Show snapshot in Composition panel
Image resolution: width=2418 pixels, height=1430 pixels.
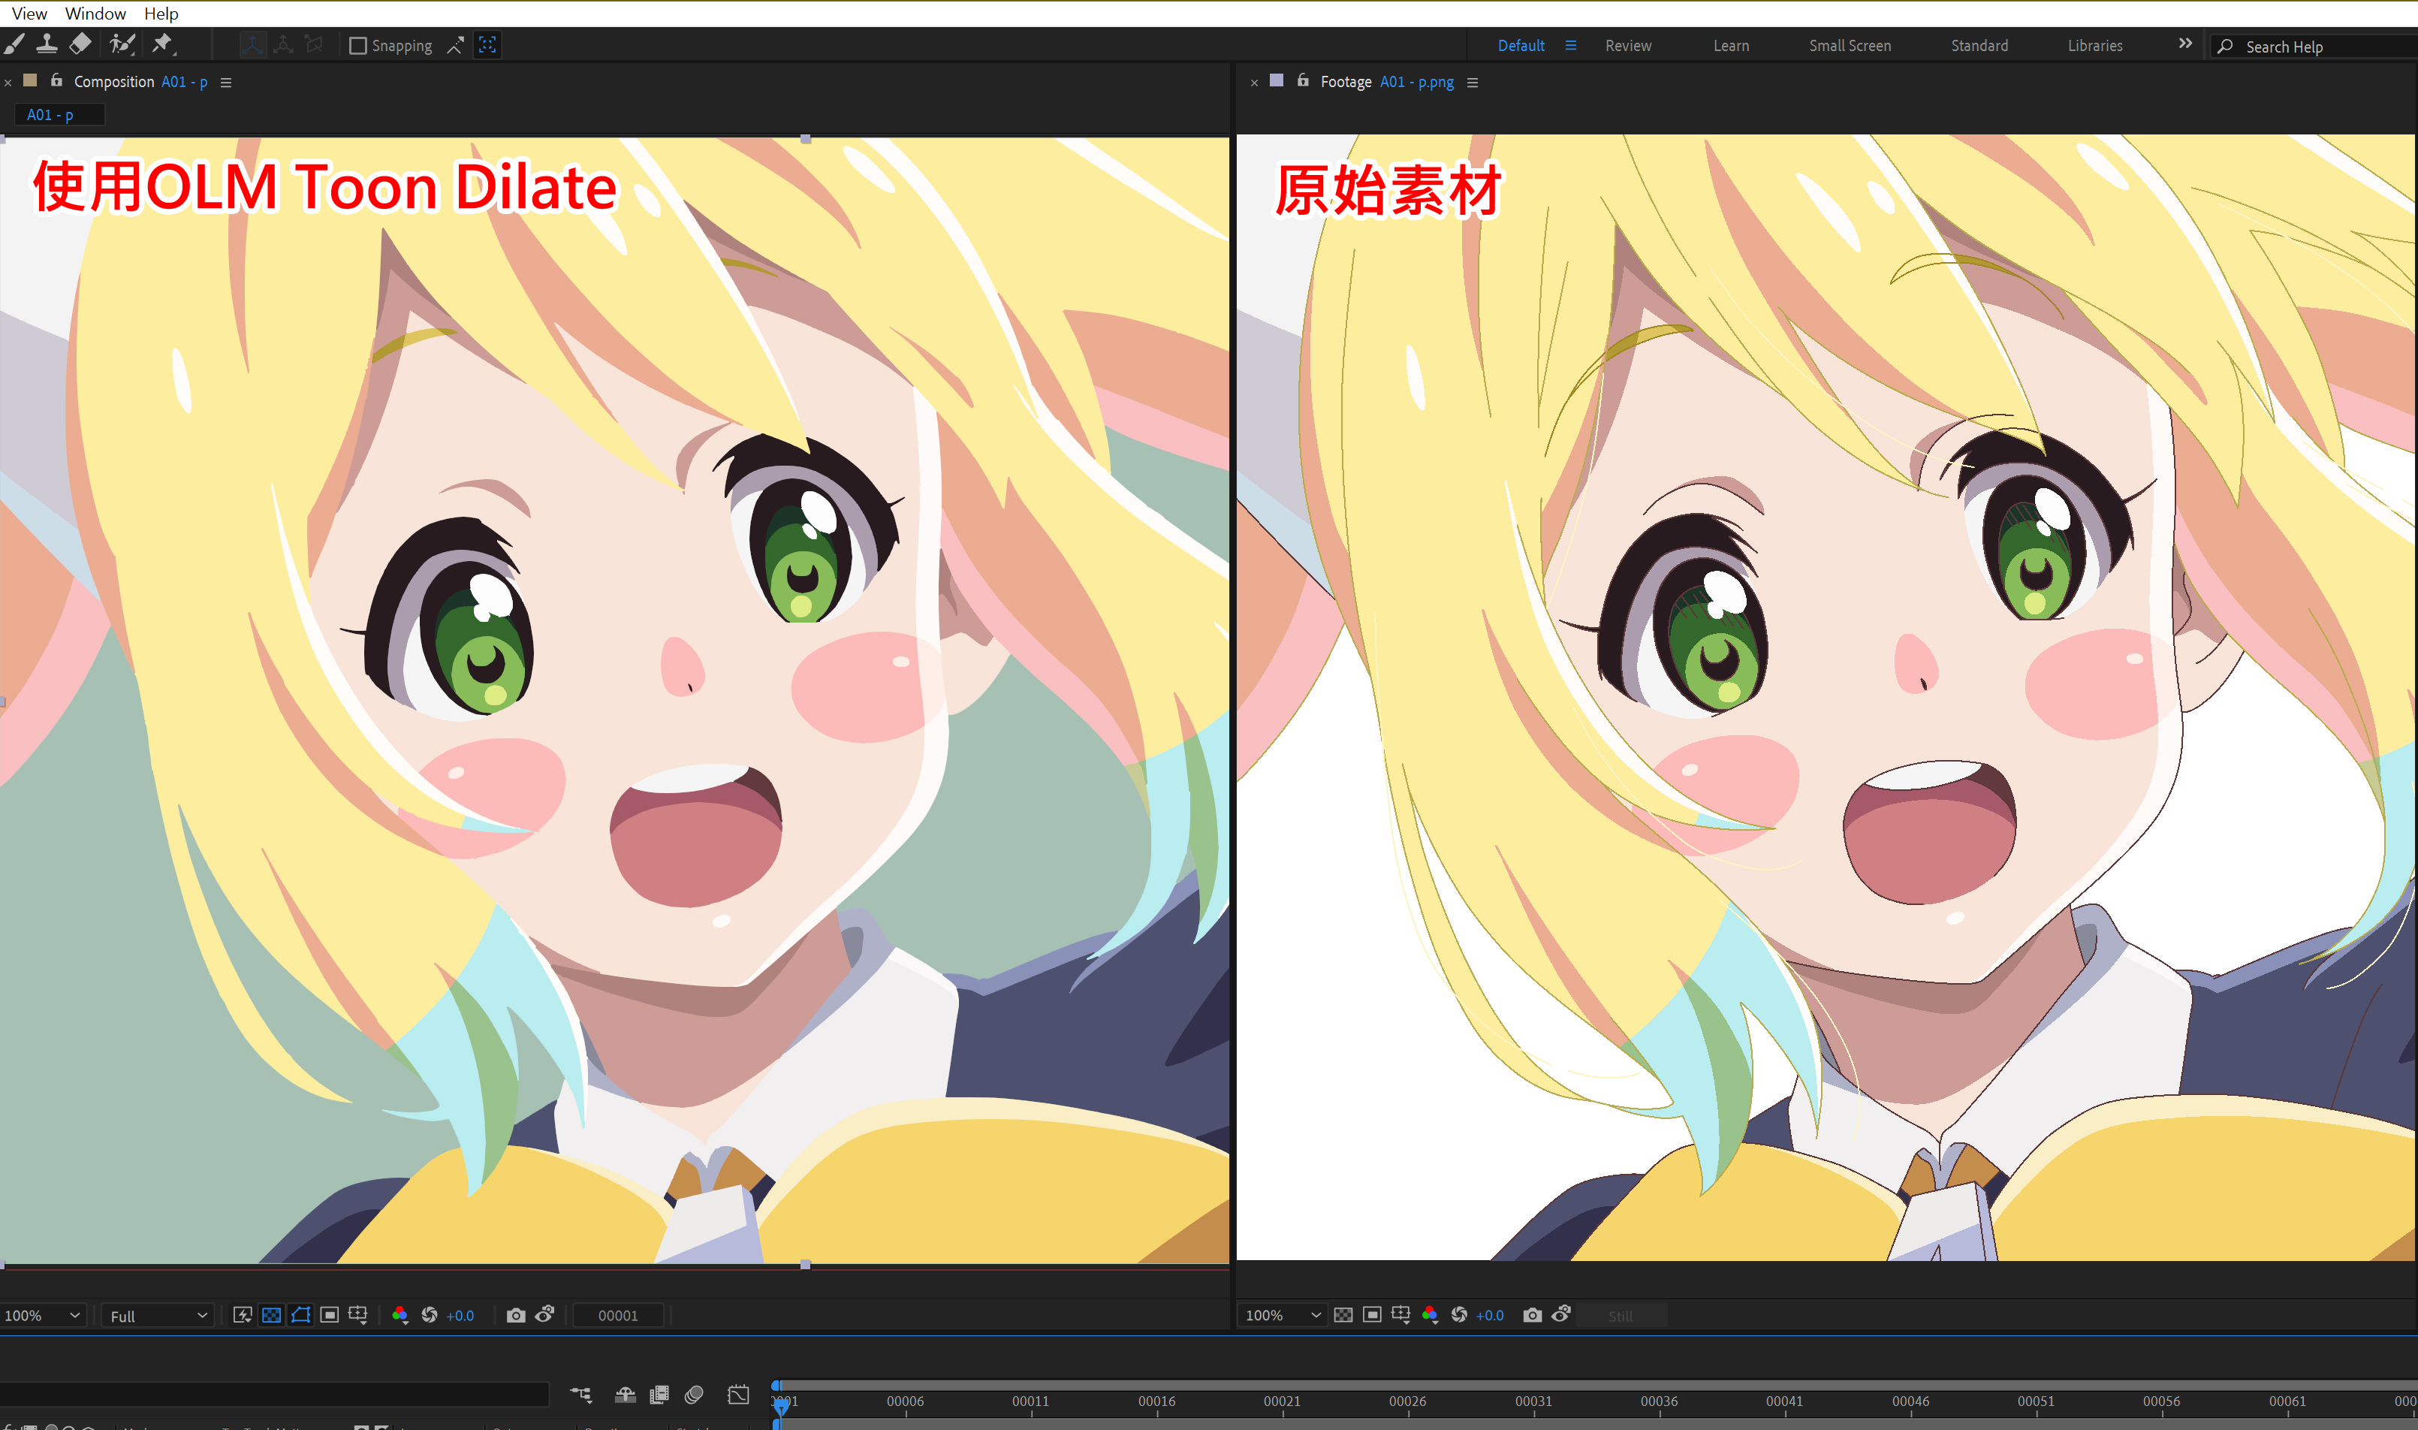545,1314
